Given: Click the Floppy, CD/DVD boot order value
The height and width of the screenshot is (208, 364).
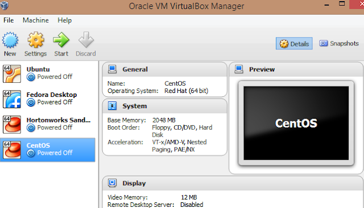Looking at the screenshot, I should click(182, 131).
